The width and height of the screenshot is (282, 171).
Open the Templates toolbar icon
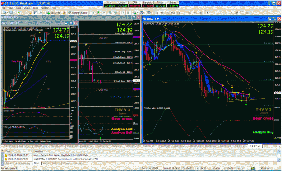point(148,13)
